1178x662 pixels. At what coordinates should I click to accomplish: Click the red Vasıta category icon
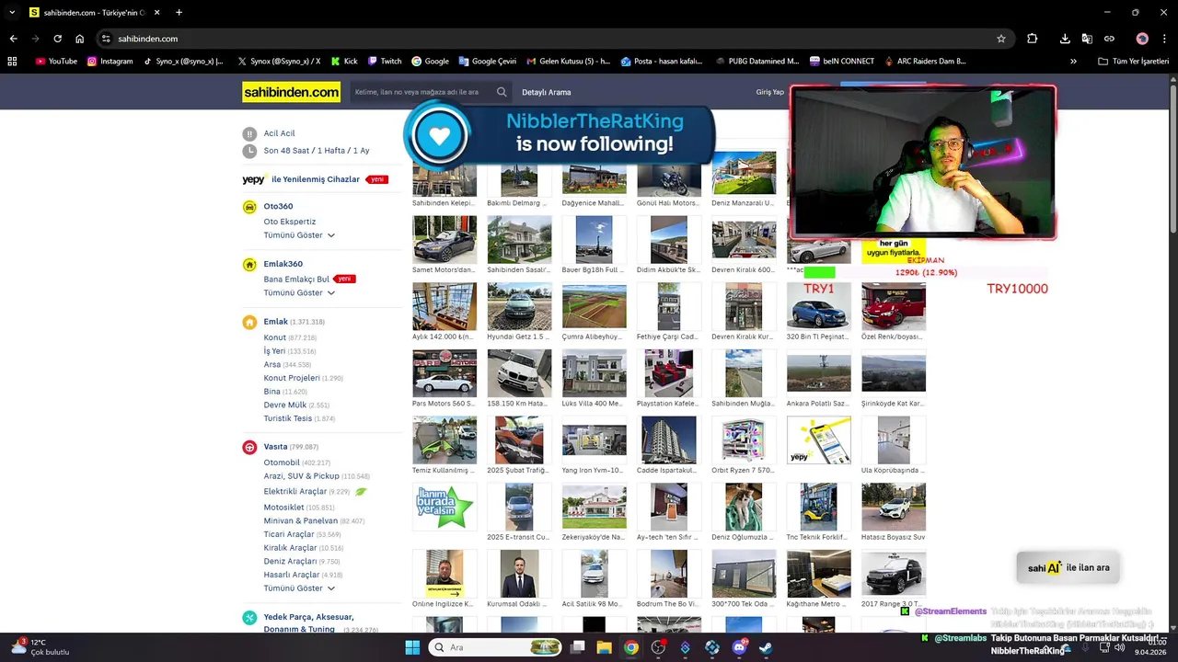[249, 447]
